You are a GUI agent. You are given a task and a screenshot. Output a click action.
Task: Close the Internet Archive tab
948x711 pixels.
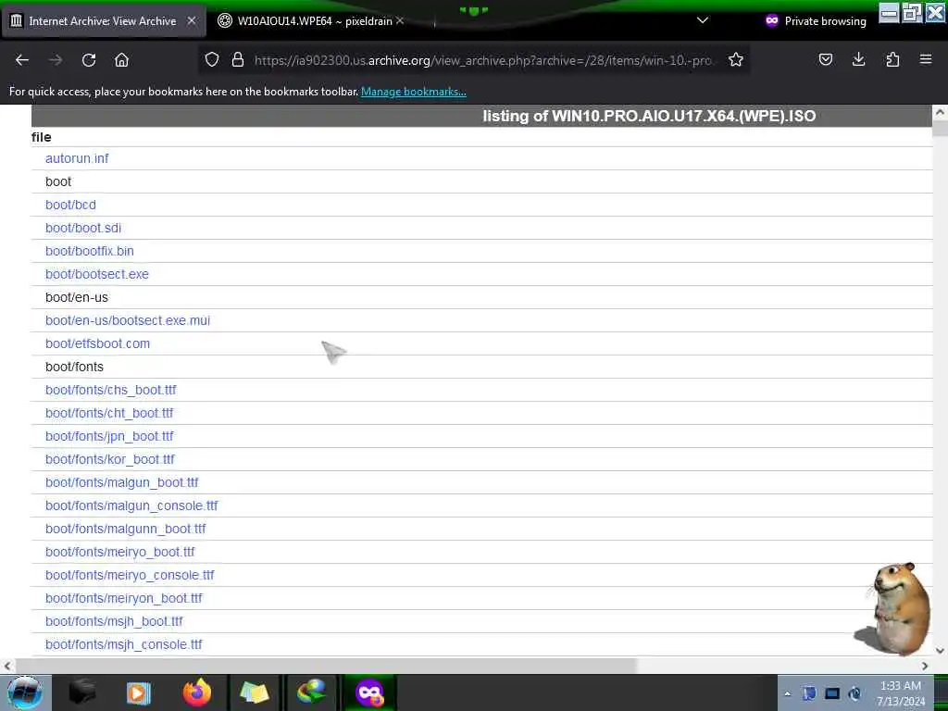coord(192,20)
